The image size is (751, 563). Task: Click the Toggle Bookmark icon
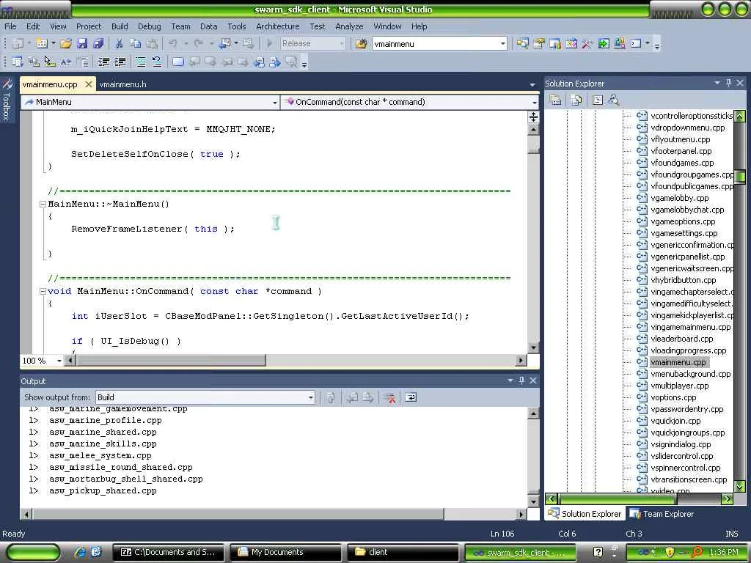177,62
